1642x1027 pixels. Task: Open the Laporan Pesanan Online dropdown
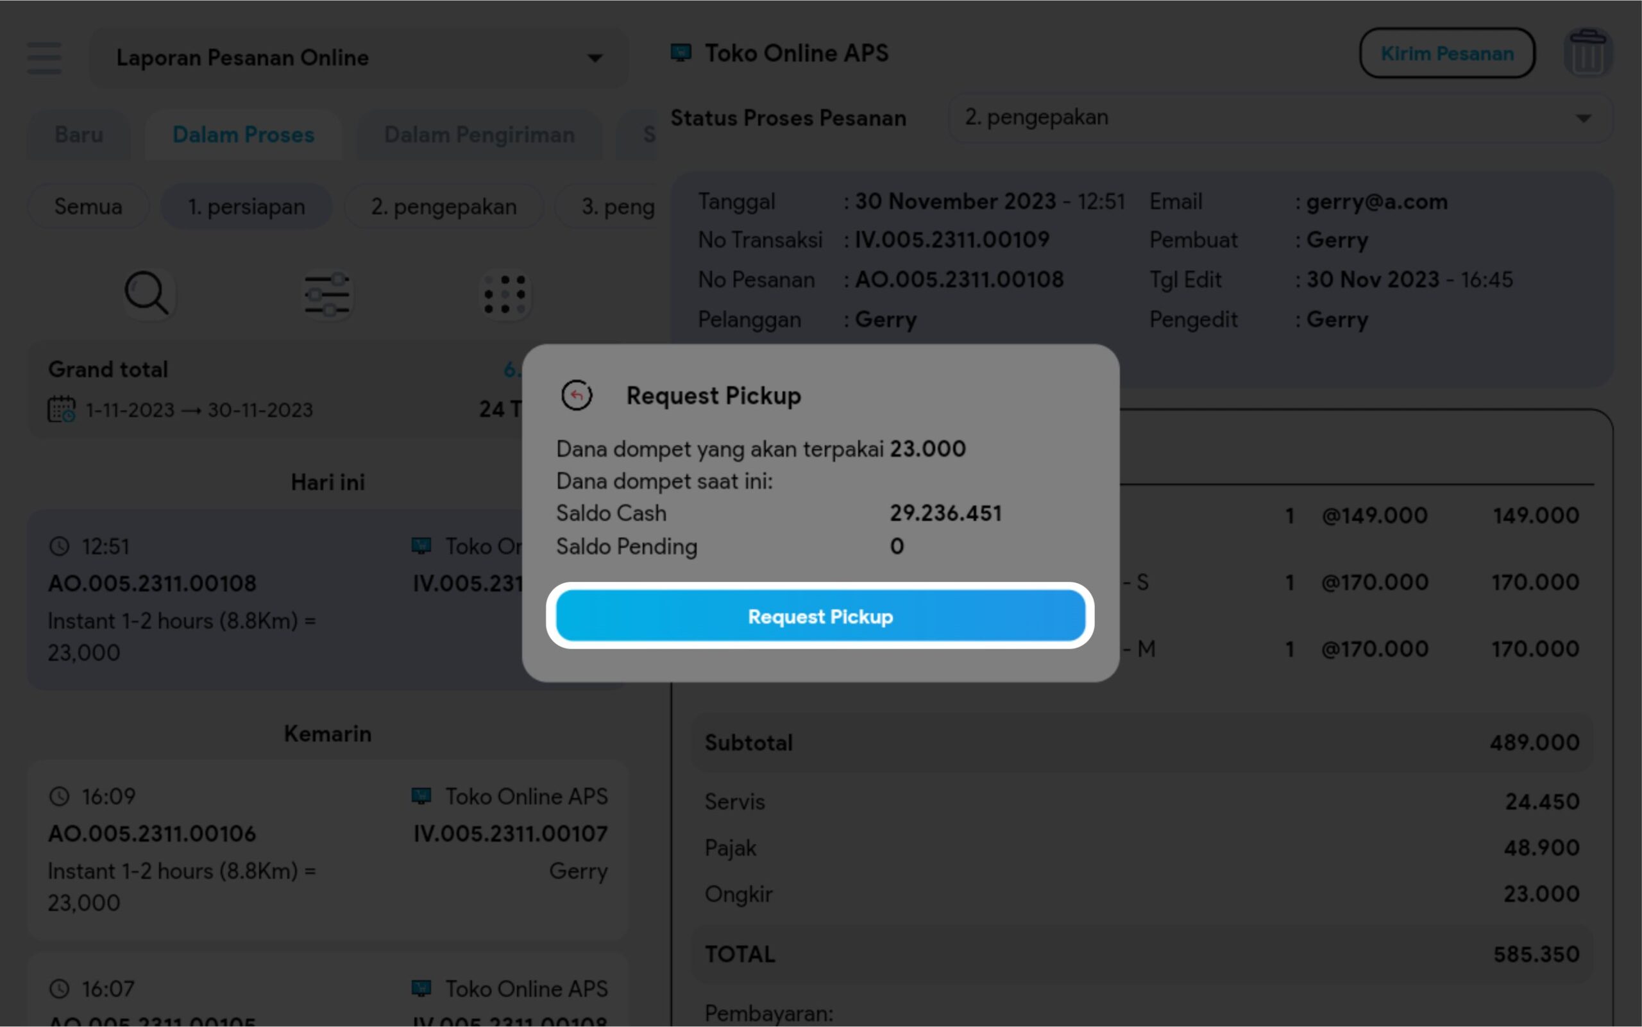click(x=358, y=58)
